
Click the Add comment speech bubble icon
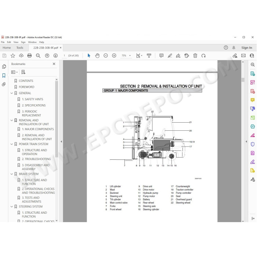(162, 56)
